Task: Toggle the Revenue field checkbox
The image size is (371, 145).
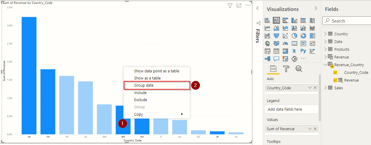Action: (x=335, y=80)
